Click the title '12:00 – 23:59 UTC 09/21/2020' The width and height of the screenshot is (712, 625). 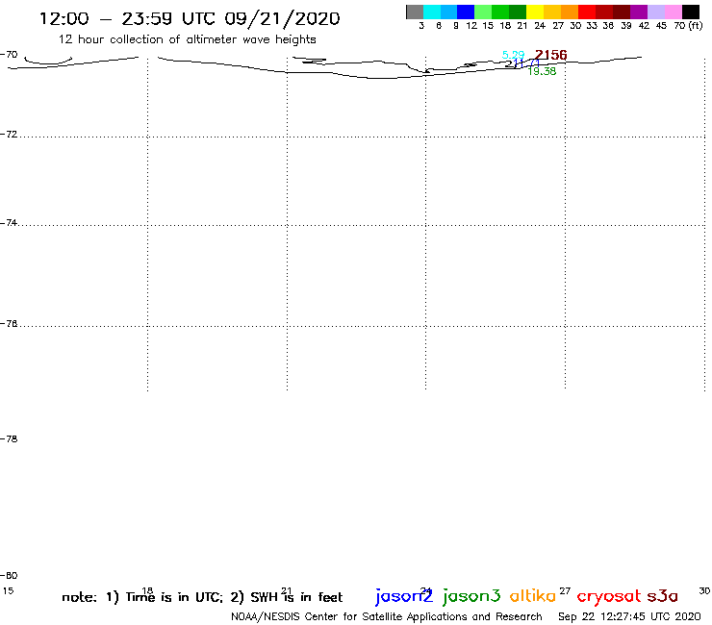coord(190,18)
